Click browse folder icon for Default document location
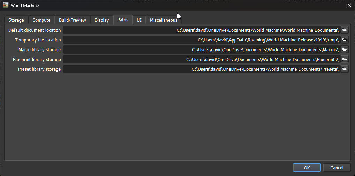Viewport: 355px width, 176px height. 345,30
